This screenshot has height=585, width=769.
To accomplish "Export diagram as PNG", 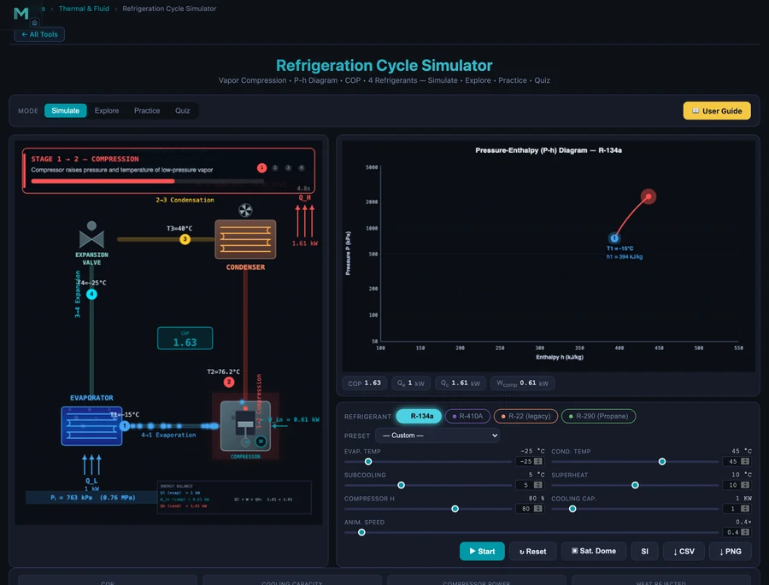I will [730, 551].
